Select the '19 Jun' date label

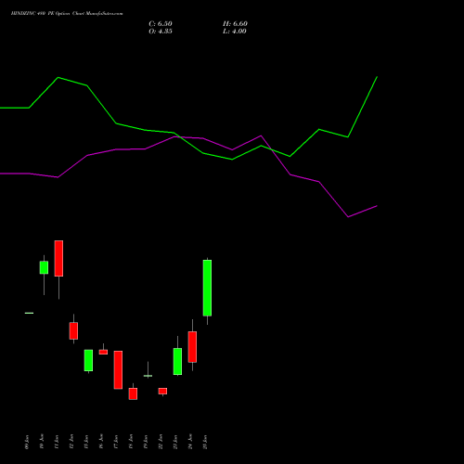pyautogui.click(x=146, y=442)
